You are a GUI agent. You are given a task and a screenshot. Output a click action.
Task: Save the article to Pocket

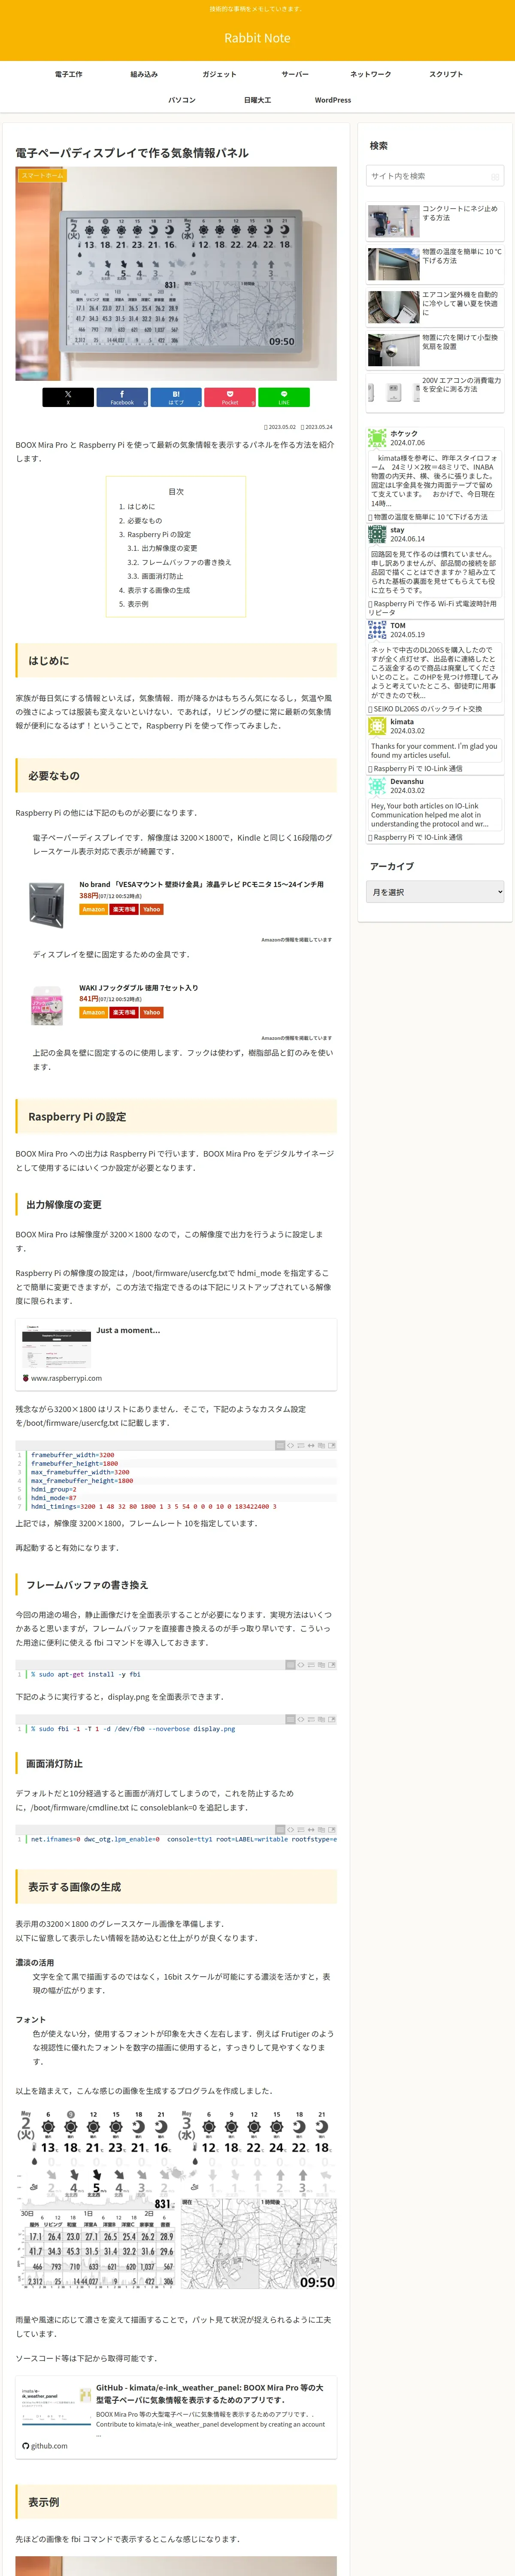click(x=230, y=397)
